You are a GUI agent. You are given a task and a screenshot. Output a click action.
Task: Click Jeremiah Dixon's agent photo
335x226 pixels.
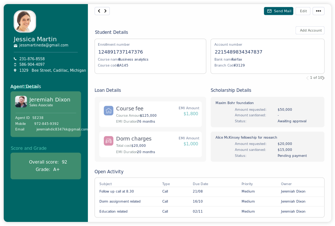pos(21,102)
